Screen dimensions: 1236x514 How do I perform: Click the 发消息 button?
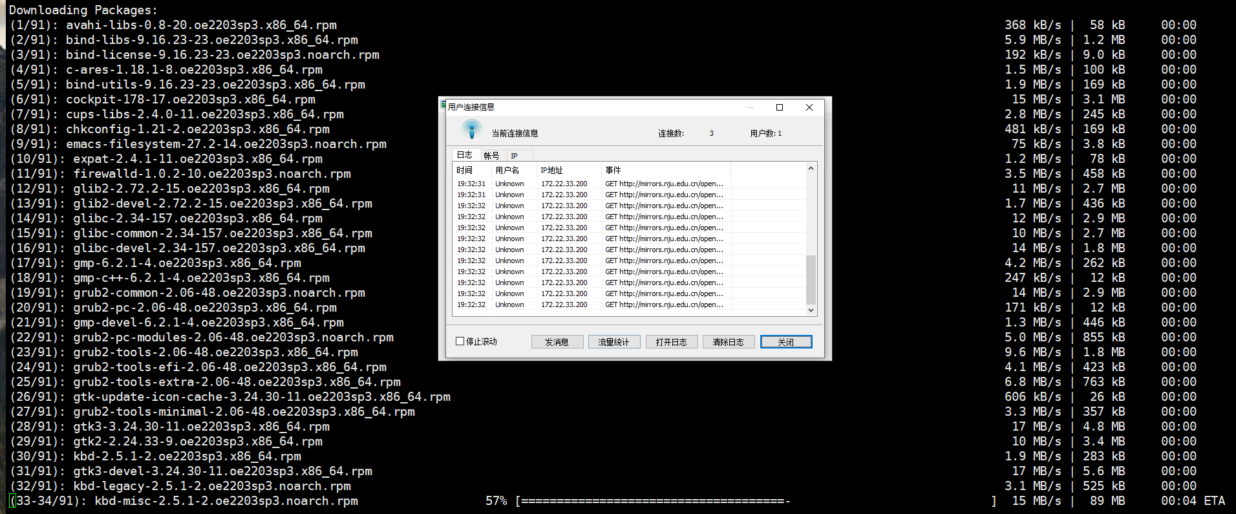(x=557, y=342)
